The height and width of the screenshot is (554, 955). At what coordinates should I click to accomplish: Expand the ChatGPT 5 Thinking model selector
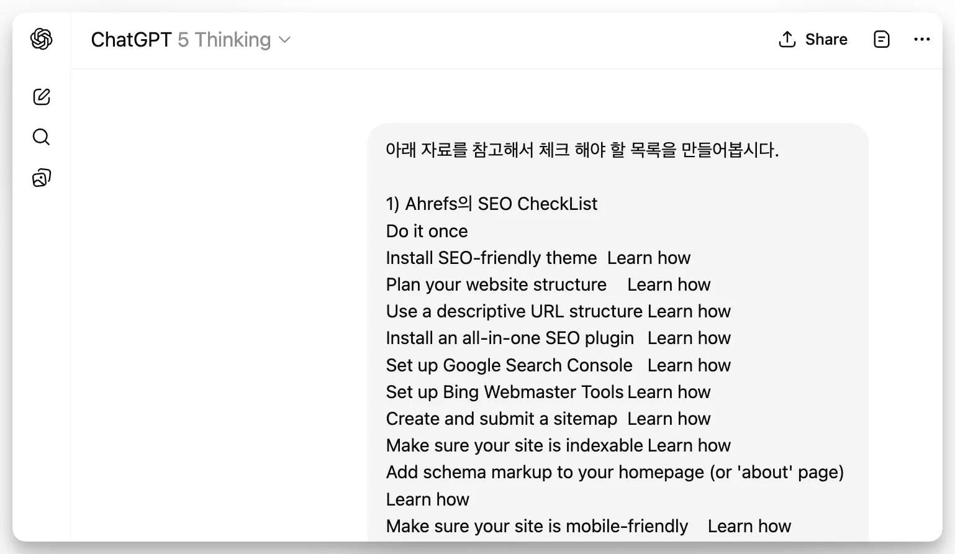coord(191,40)
